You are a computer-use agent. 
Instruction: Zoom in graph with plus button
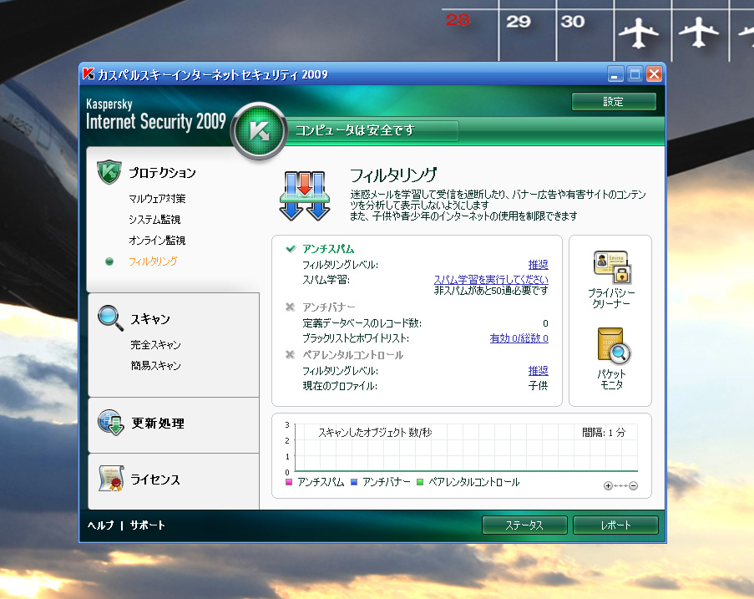click(608, 486)
